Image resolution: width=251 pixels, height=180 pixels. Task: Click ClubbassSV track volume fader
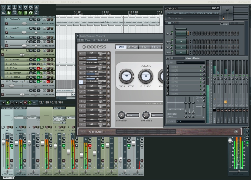coord(24,23)
